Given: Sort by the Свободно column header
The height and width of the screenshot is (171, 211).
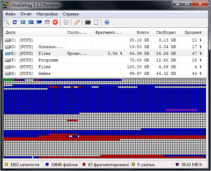Looking at the screenshot, I should coord(166,32).
